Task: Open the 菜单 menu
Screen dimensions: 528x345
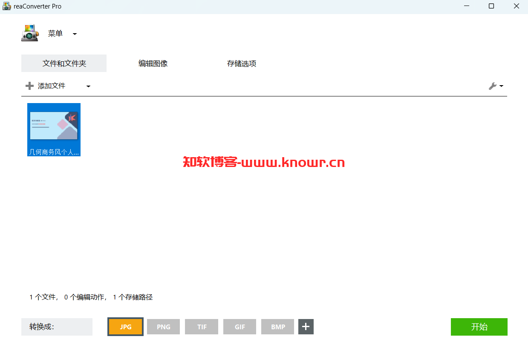Action: coord(55,34)
